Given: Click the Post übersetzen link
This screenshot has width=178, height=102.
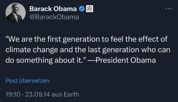Looking at the screenshot, I should click(x=27, y=81).
